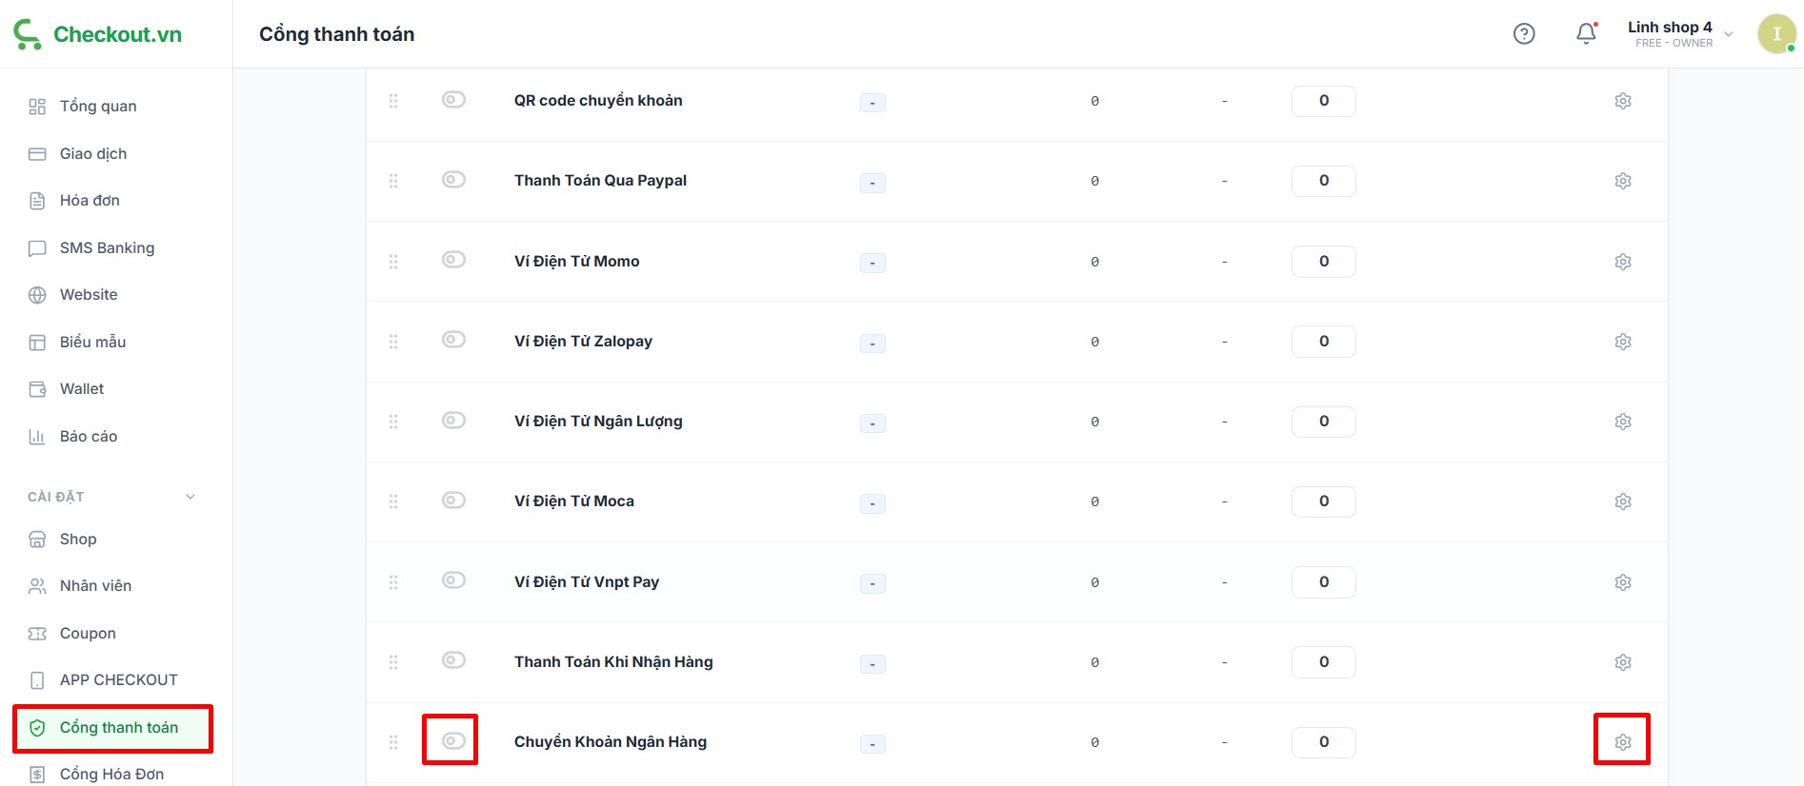Toggle visibility of Thanh Toán Khi Nhận Hàng
Screen dimensions: 1804x786
pos(453,660)
